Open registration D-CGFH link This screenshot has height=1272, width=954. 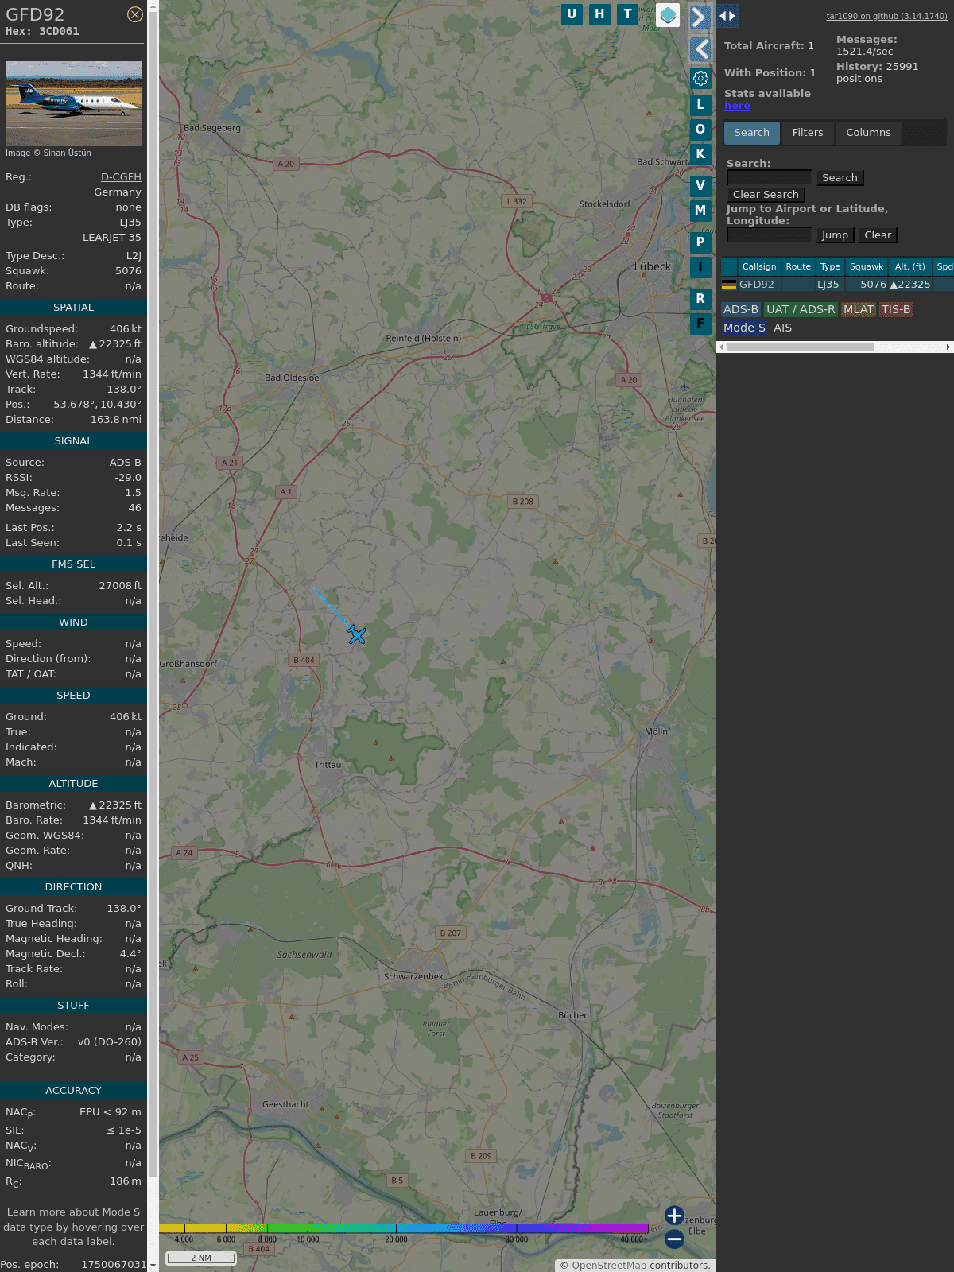click(121, 177)
